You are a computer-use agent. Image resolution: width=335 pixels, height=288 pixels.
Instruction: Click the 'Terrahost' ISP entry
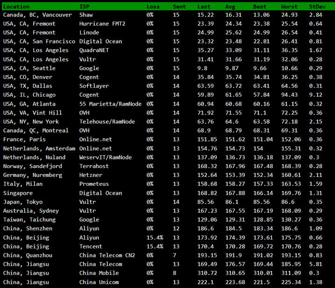coord(94,166)
